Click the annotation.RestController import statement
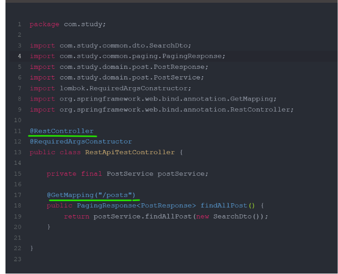This screenshot has height=274, width=338. (162, 110)
